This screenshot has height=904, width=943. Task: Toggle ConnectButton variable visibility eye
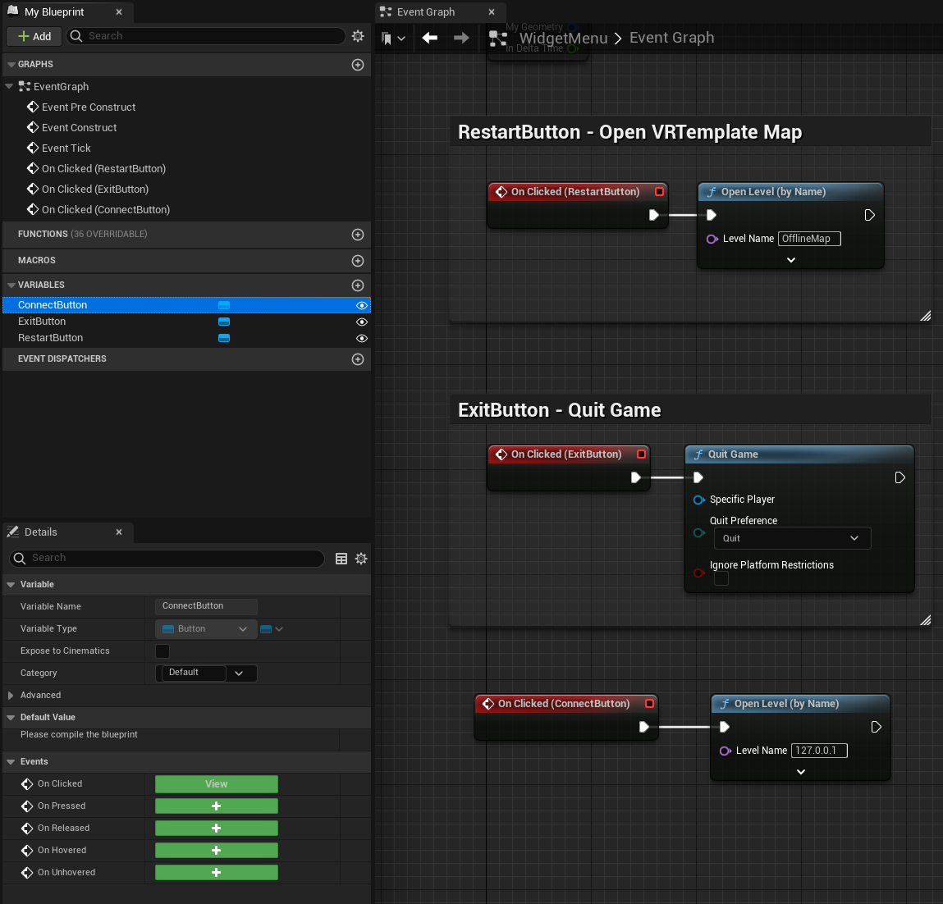click(361, 305)
